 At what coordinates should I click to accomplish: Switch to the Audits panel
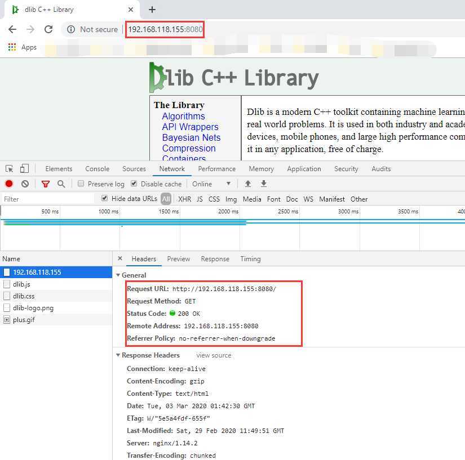[381, 169]
